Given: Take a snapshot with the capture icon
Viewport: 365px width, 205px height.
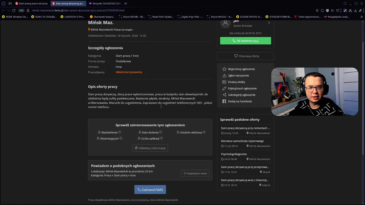Looking at the screenshot, I should tap(322, 11).
